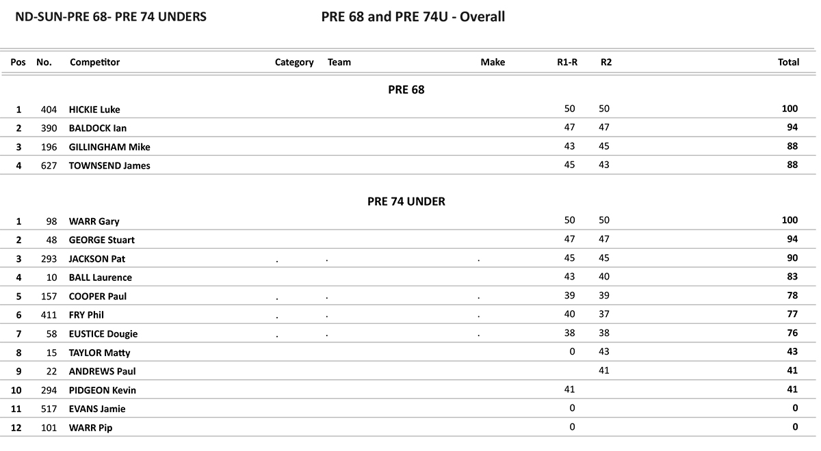This screenshot has width=821, height=451.
Task: Click PIDGEON Kevin's name
Action: click(x=103, y=390)
